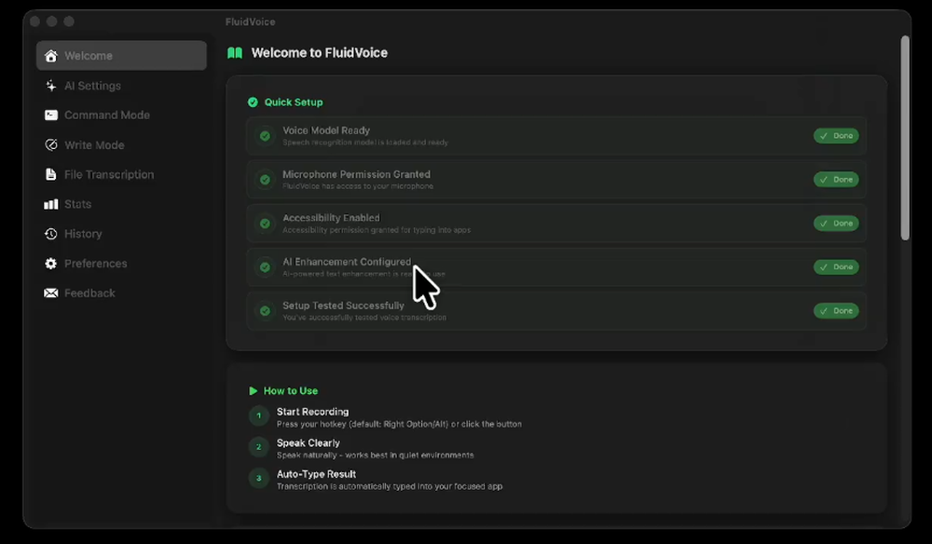The height and width of the screenshot is (544, 932).
Task: Click the check circle for Setup Tested Successfully
Action: click(265, 310)
